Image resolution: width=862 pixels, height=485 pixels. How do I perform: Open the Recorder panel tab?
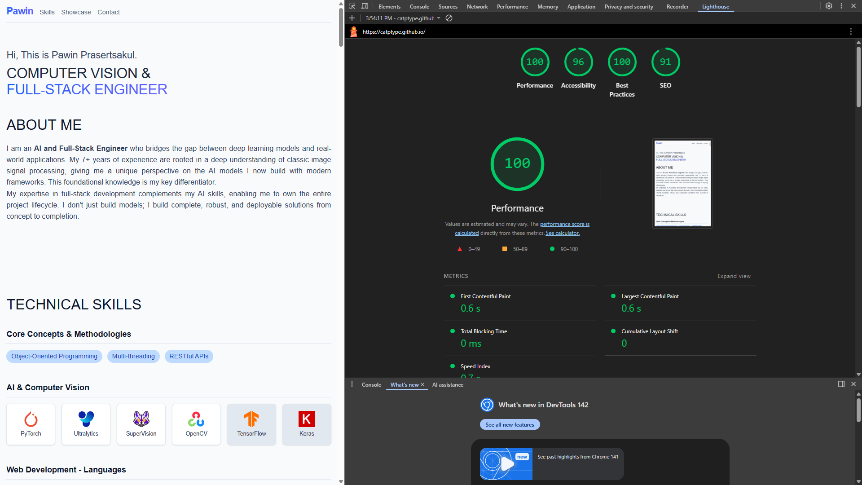click(677, 6)
